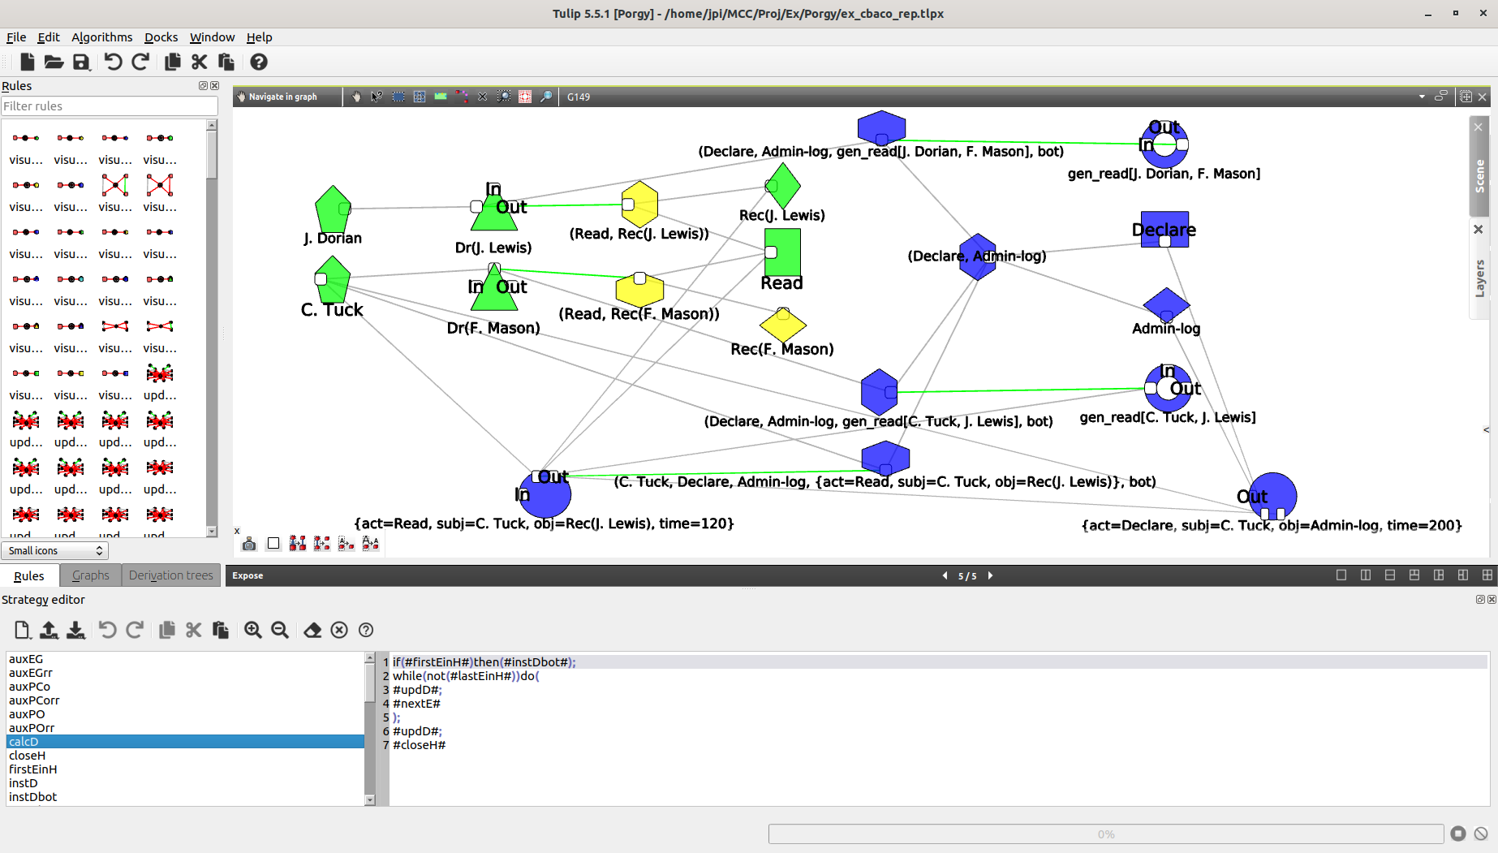Select the magnifying glass tool
The height and width of the screenshot is (853, 1498).
[x=546, y=97]
